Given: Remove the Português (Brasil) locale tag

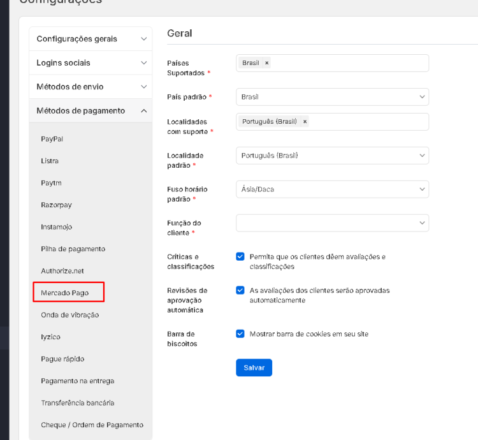Looking at the screenshot, I should [x=305, y=121].
